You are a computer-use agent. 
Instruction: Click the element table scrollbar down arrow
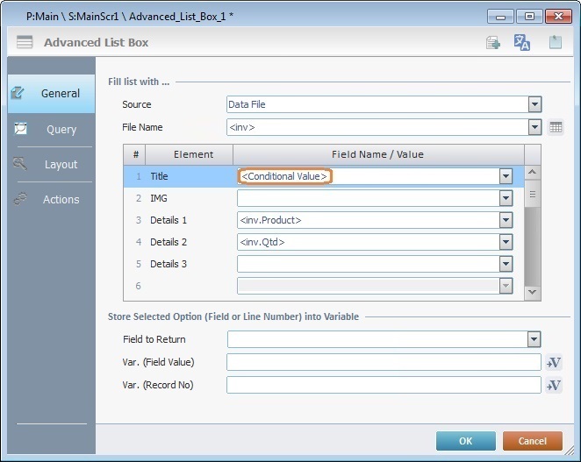[x=532, y=292]
